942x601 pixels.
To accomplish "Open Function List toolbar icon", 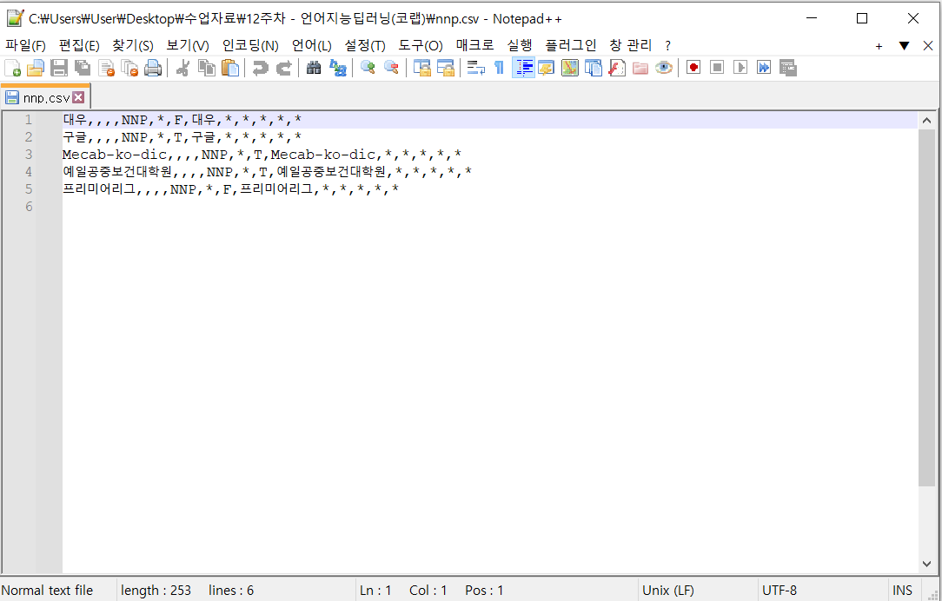I will coord(617,68).
